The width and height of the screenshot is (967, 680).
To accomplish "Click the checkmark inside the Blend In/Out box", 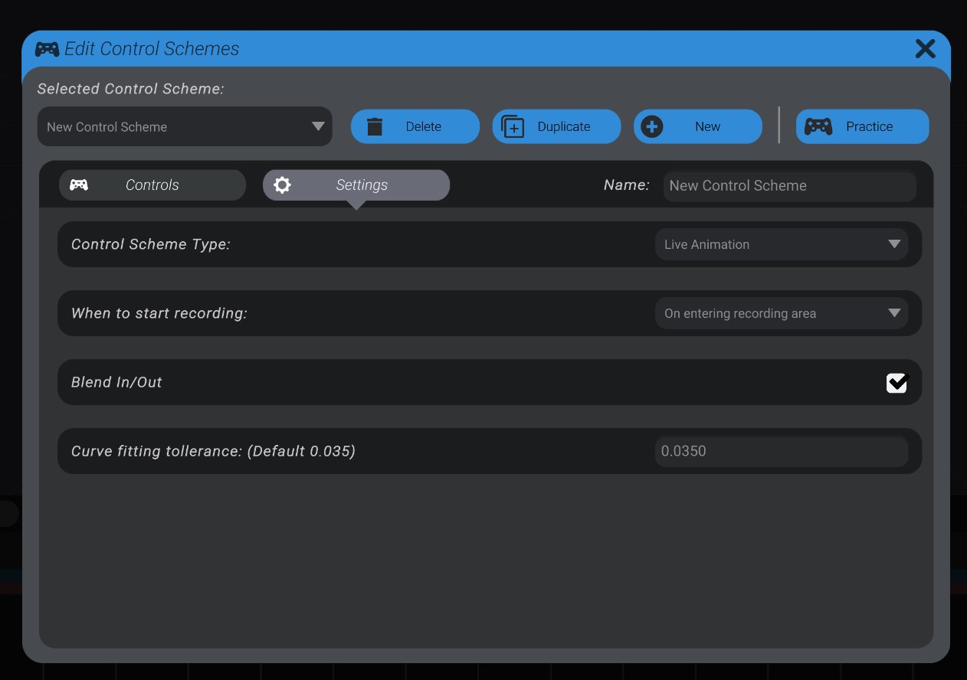I will pyautogui.click(x=897, y=382).
